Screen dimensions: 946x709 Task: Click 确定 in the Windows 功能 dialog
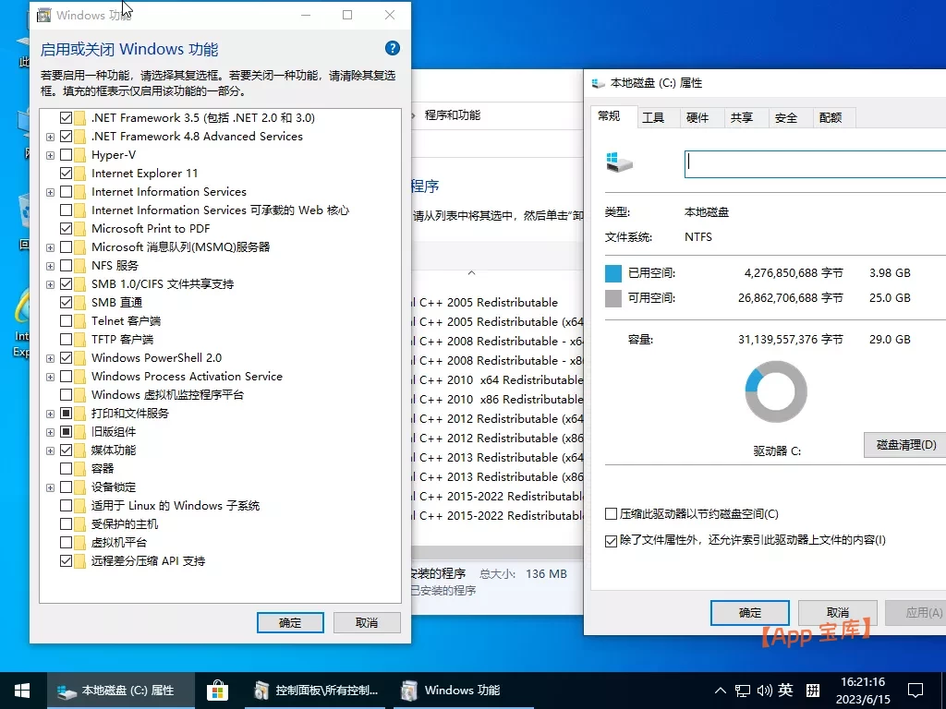tap(289, 621)
